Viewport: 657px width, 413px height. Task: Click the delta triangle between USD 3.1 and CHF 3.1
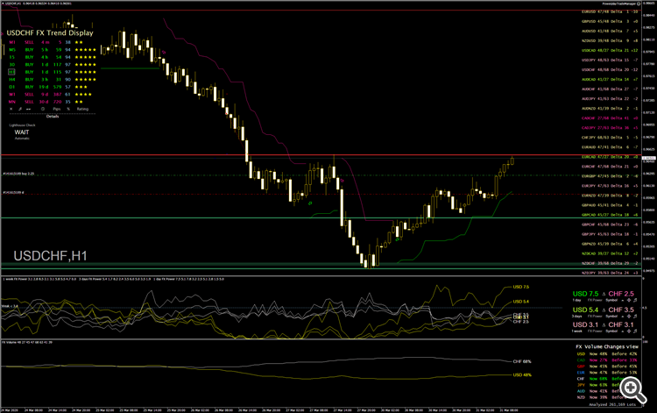(604, 325)
